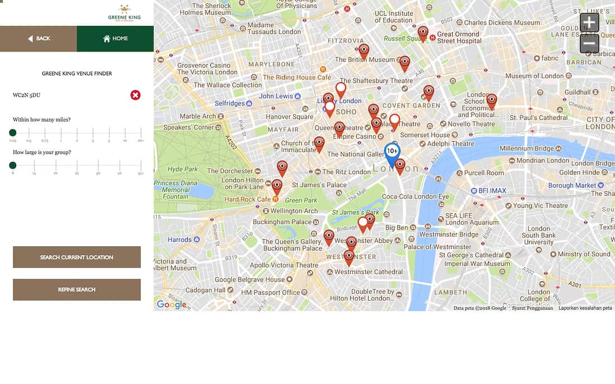Screen dimensions: 615x384
Task: Select the red pin on Westminster Abbey label
Action: click(x=351, y=243)
